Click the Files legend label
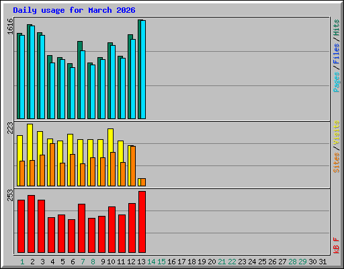The width and height of the screenshot is (344, 269). click(337, 54)
